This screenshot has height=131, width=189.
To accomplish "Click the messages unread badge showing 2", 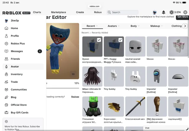I will pyautogui.click(x=40, y=51).
